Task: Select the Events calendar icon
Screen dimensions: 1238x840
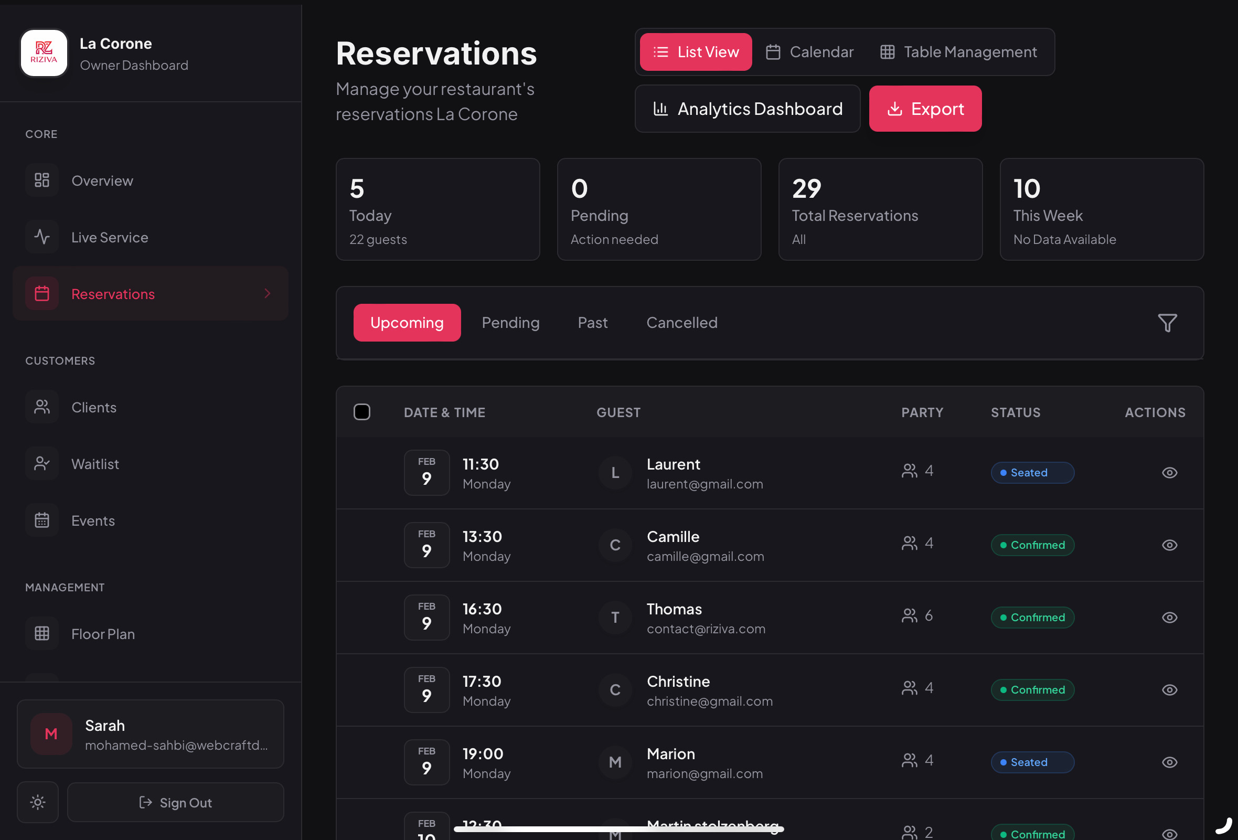Action: pos(41,520)
